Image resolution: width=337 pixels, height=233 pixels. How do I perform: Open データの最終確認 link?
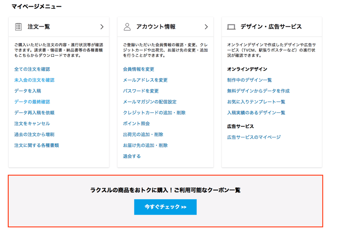[x=32, y=102]
